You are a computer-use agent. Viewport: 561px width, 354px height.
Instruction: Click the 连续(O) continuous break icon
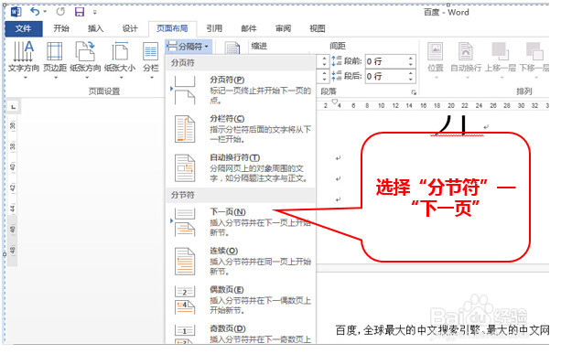(x=185, y=262)
